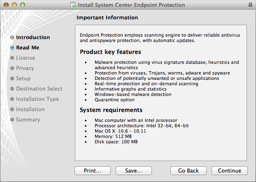Click the window title 'Install System Center Endpoint Protection'

(131, 5)
